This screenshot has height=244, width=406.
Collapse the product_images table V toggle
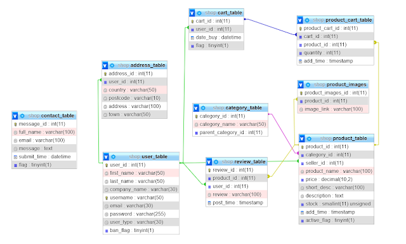pyautogui.click(x=301, y=85)
